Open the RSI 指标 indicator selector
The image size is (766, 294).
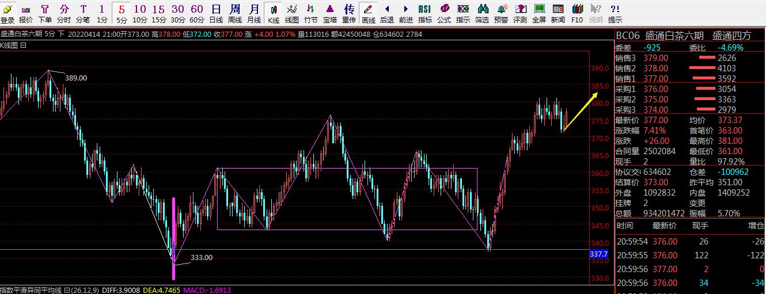(424, 13)
